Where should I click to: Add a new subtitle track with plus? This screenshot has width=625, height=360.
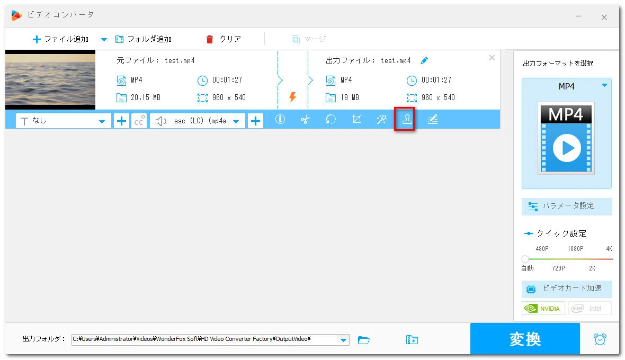tap(122, 121)
